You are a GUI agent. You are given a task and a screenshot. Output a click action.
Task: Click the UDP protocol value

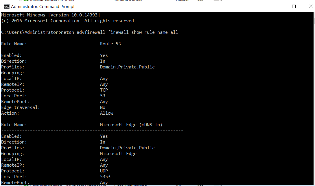coord(104,171)
